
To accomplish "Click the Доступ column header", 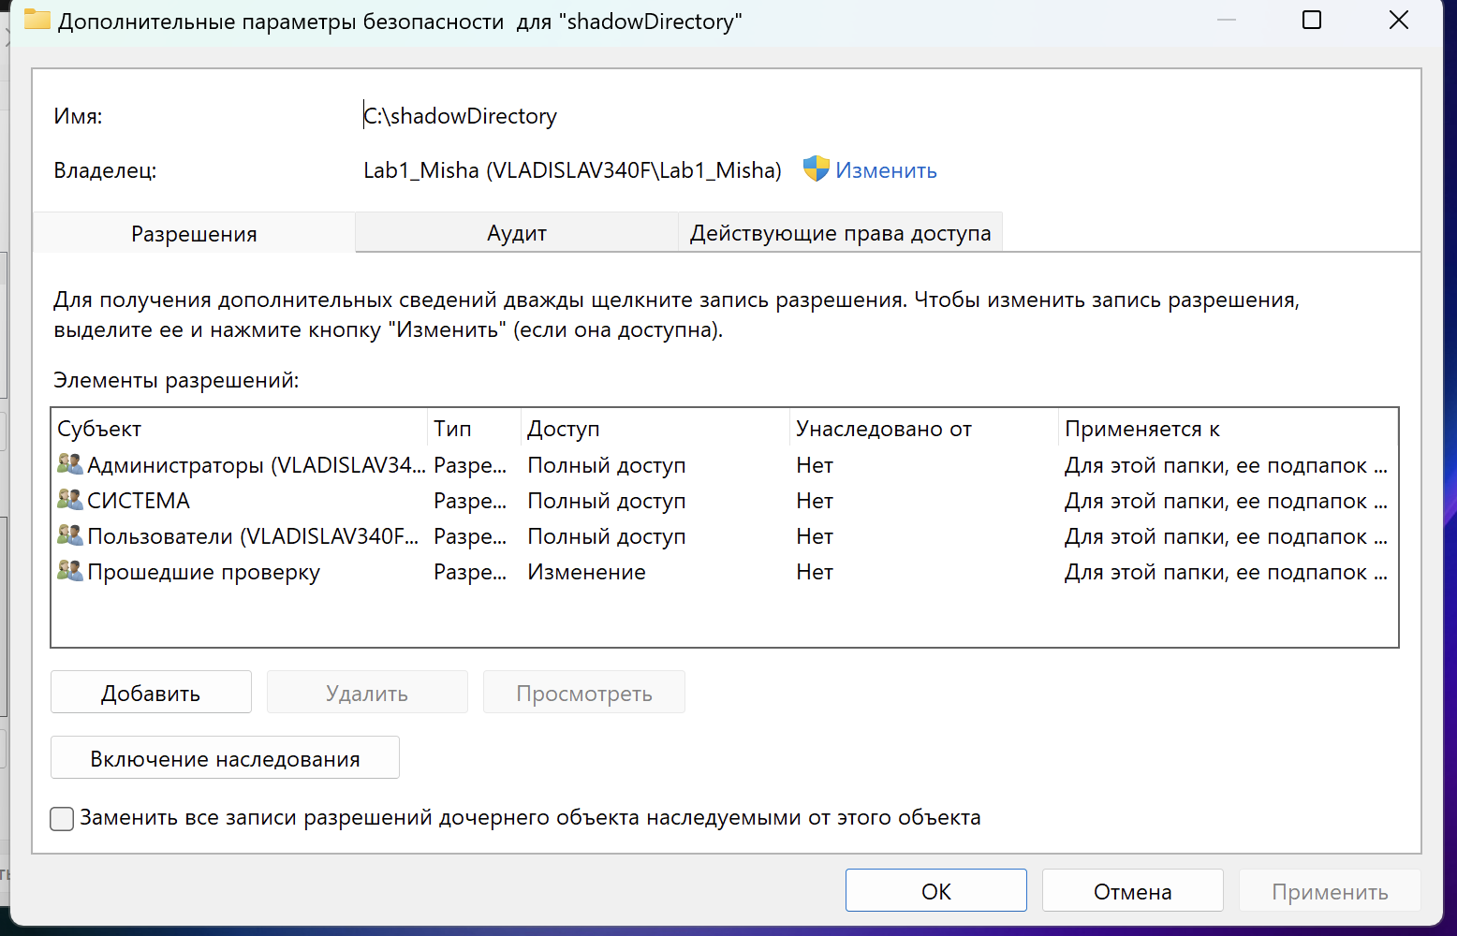I will 563,429.
